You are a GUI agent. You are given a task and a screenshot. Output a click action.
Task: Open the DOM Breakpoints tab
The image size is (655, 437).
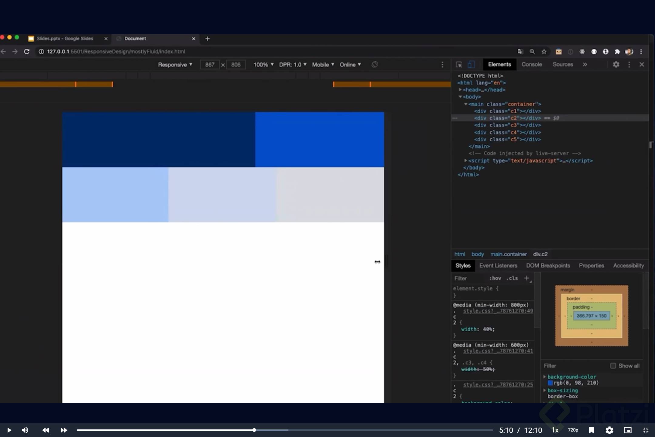pyautogui.click(x=548, y=266)
